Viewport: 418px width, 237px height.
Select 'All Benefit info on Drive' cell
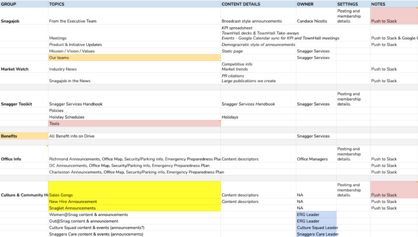(134, 136)
